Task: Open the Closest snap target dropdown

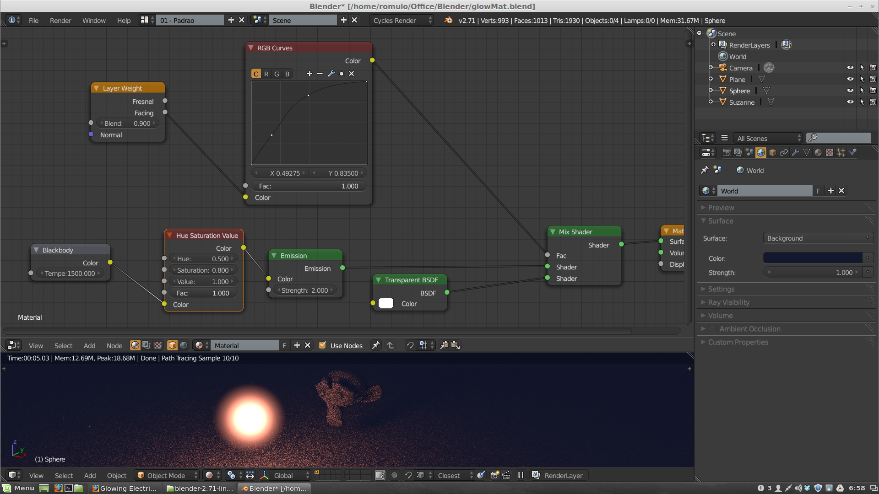Action: pos(455,475)
